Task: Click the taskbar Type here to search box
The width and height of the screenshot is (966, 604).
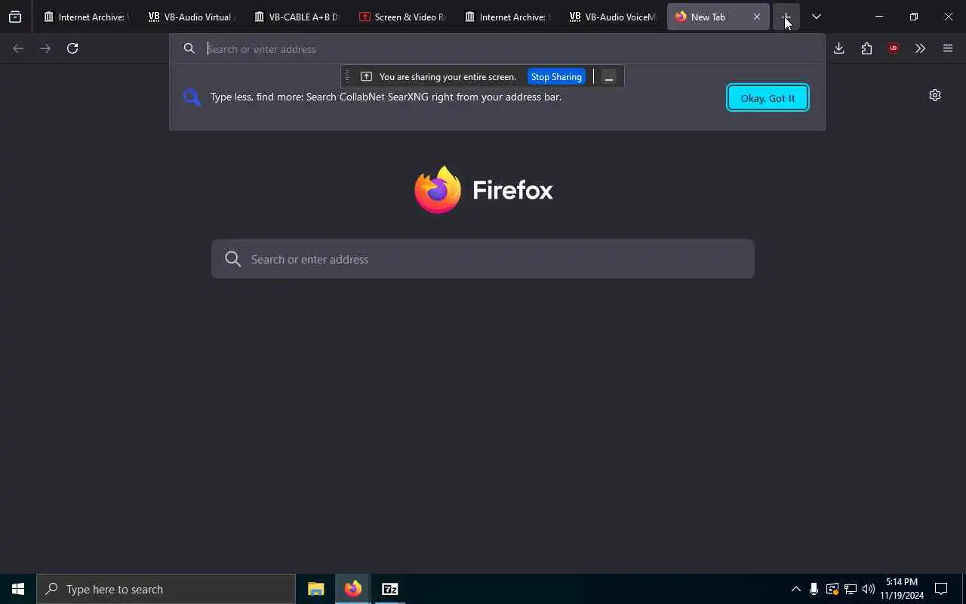Action: point(166,589)
